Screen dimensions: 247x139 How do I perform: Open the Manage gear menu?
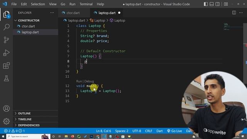(x=6, y=121)
